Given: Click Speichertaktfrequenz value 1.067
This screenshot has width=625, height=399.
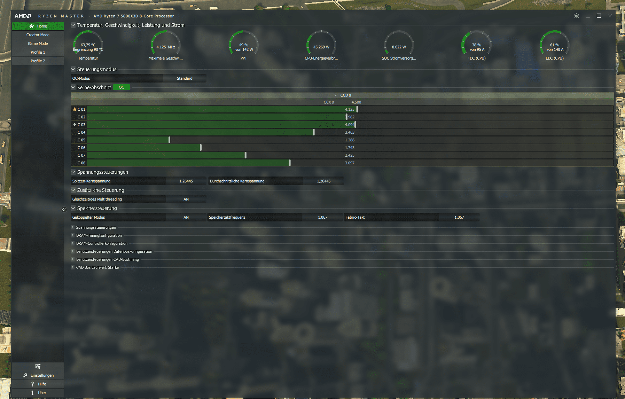Looking at the screenshot, I should (323, 217).
